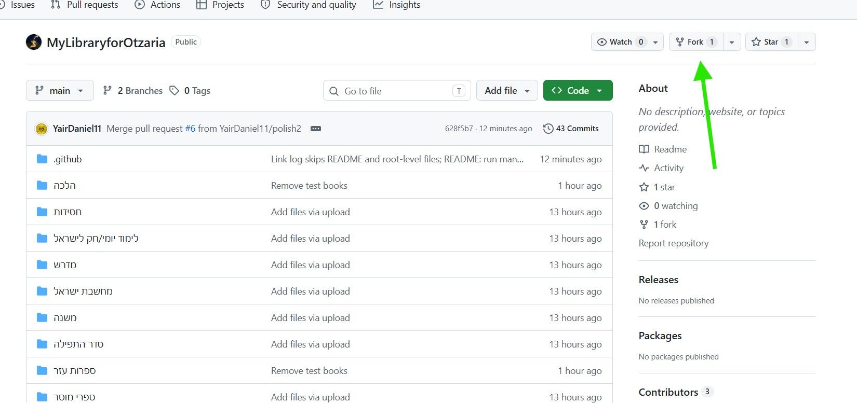This screenshot has width=857, height=403.
Task: Open the סדר התפילה folder
Action: (x=78, y=344)
